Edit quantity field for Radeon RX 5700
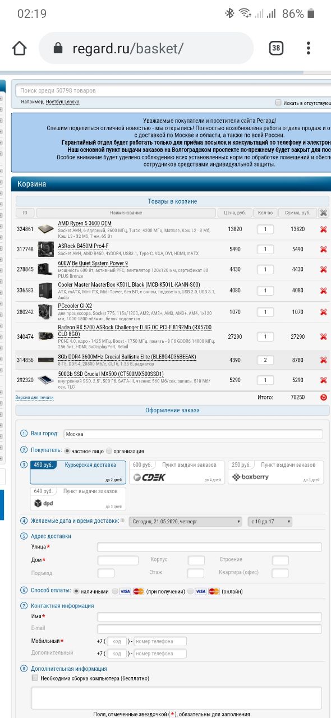This screenshot has height=718, width=331. (x=265, y=337)
